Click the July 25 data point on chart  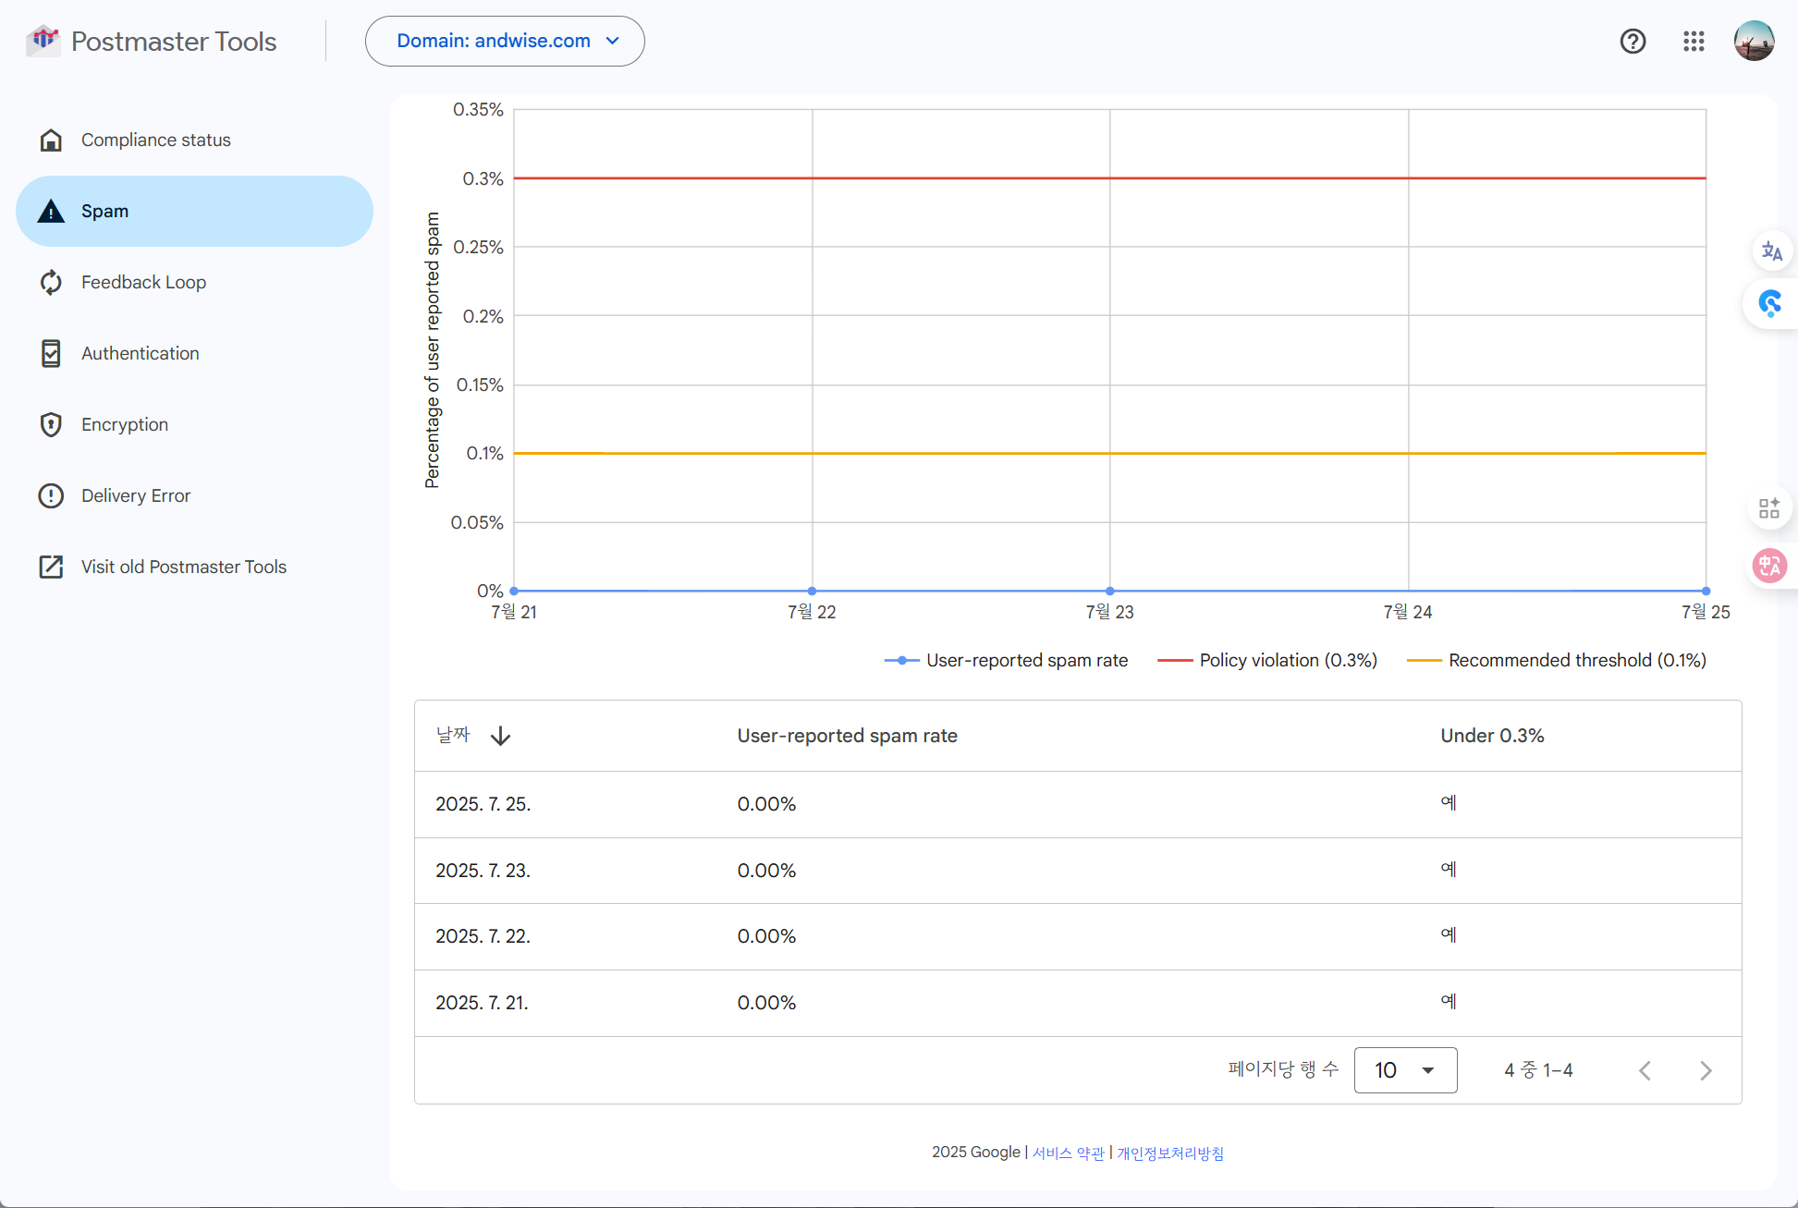point(1706,591)
